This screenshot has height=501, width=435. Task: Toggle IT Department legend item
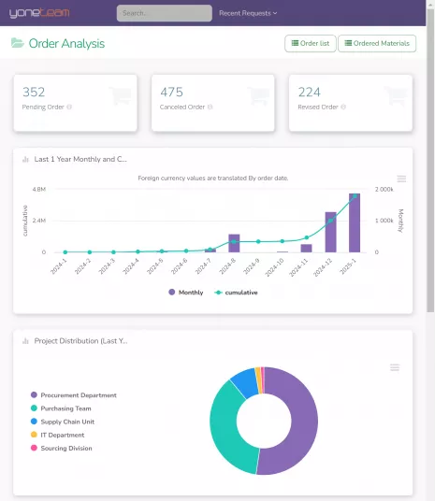(58, 435)
